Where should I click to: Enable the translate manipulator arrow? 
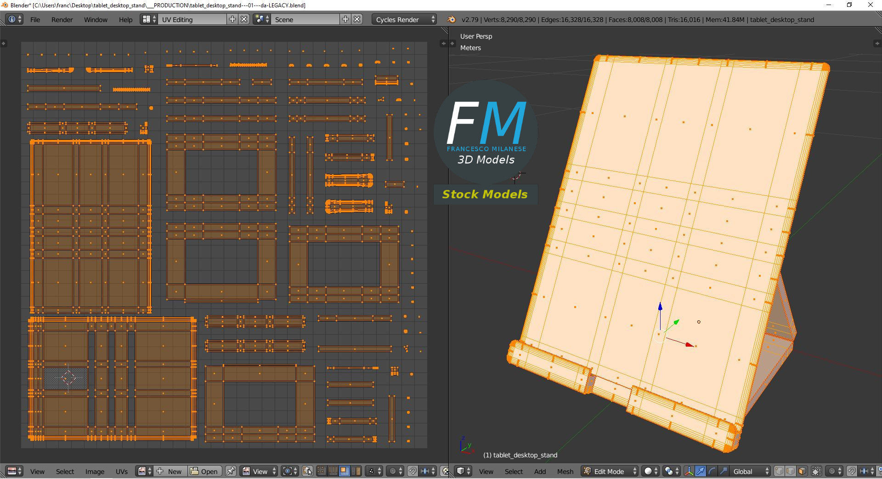[701, 471]
